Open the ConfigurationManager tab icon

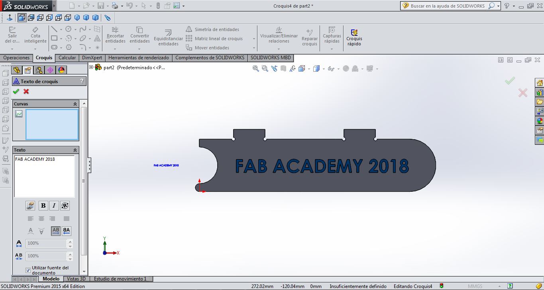[x=39, y=70]
